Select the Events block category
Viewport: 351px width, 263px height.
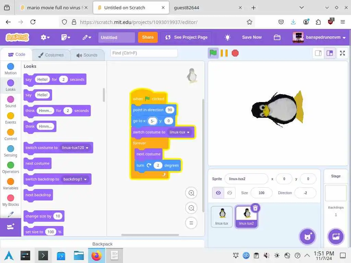[11, 118]
